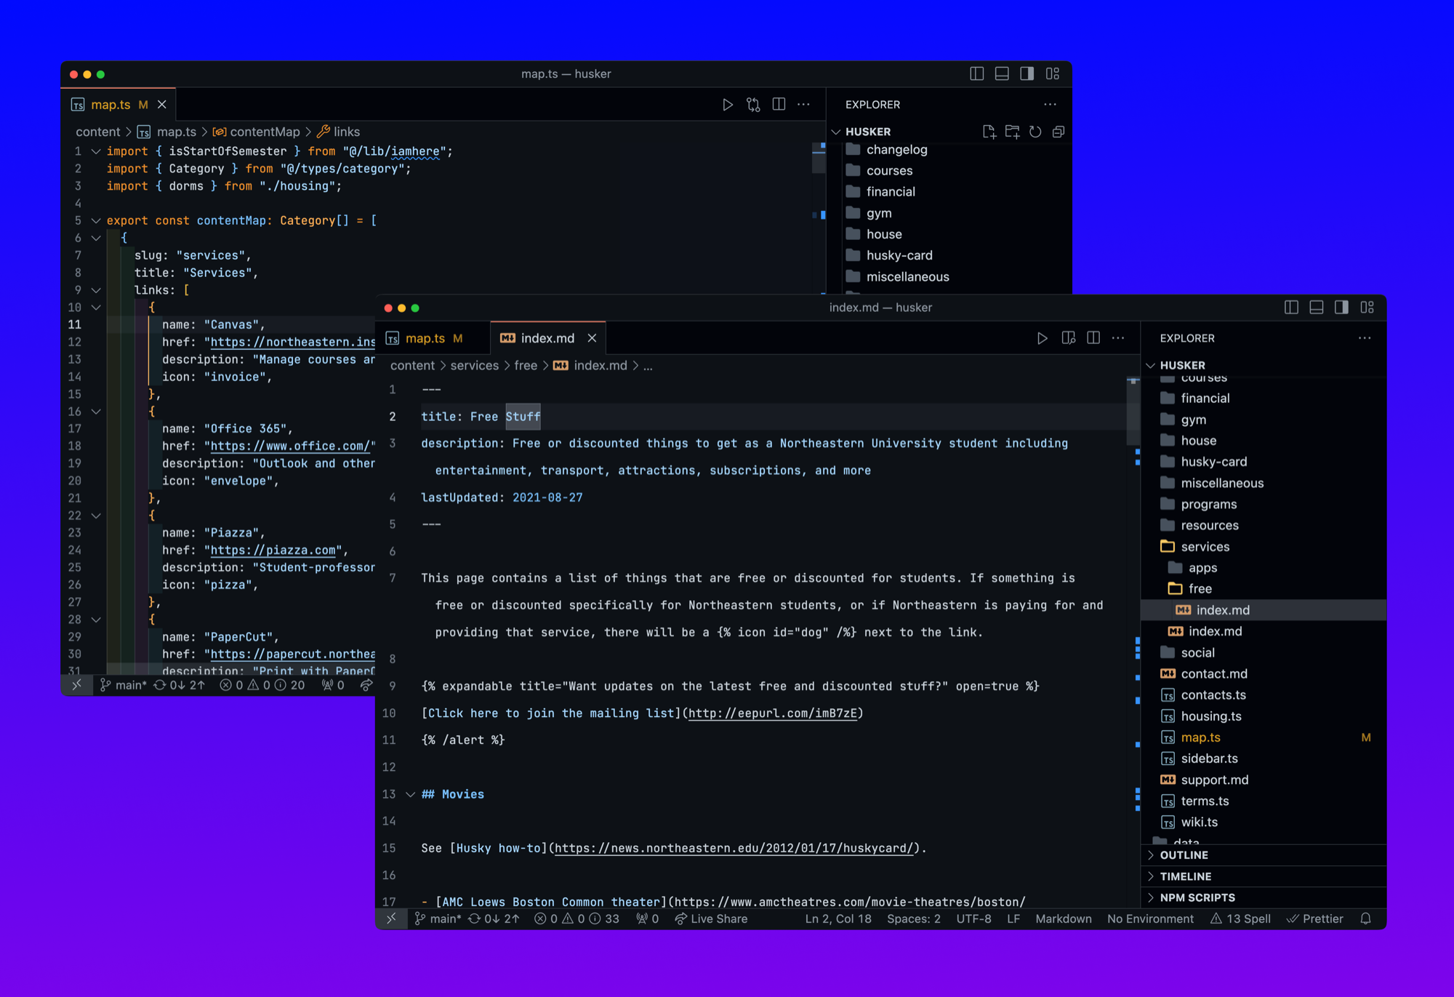Run the index.md file with play icon

coord(1042,338)
